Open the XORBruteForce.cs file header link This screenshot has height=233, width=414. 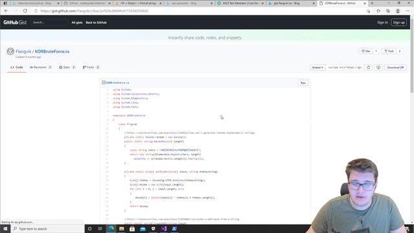coord(118,83)
